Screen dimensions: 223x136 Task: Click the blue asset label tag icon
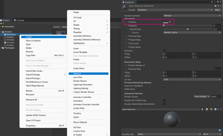220,130
